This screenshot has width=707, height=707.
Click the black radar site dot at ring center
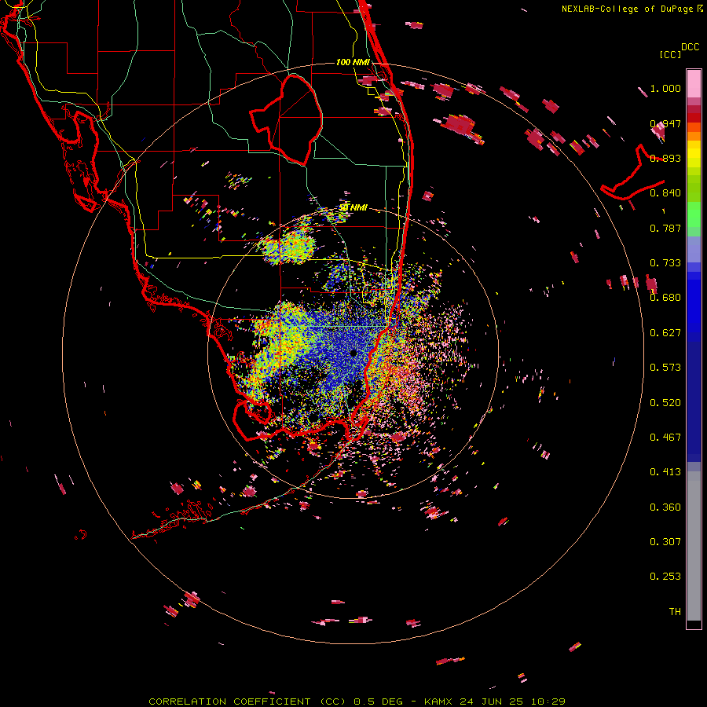tap(353, 353)
